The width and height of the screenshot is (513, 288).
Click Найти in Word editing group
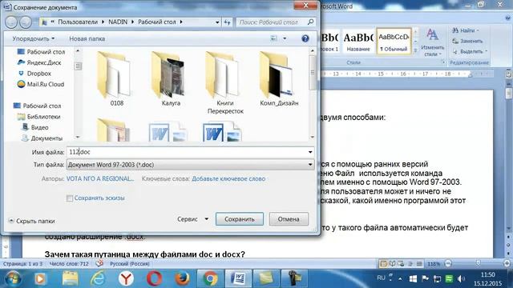(x=465, y=30)
